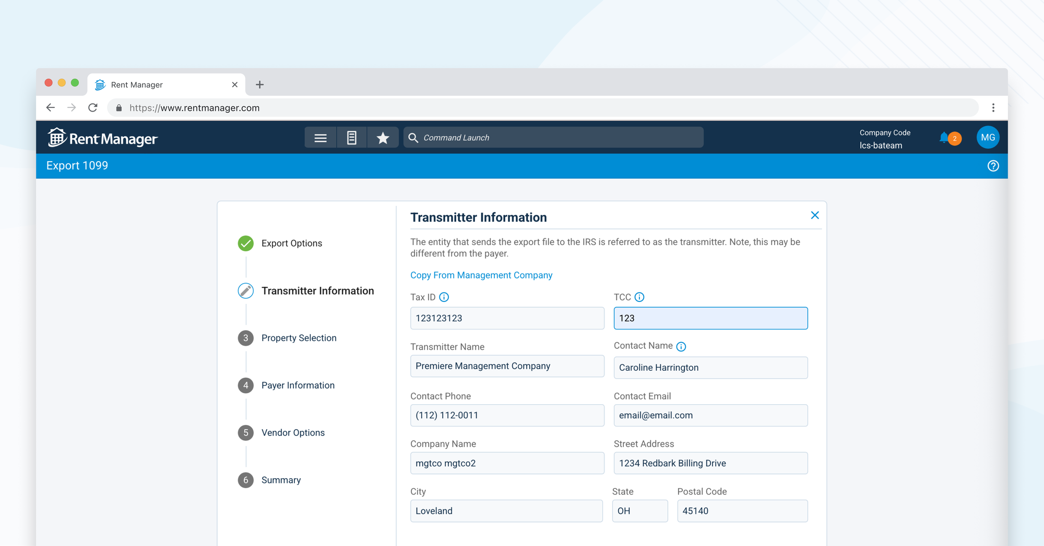Click the Transmitter Information pencil step icon

pos(246,291)
